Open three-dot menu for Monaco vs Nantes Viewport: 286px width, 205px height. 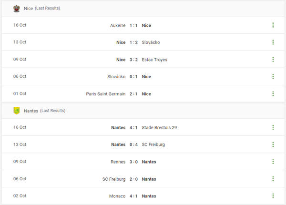273,196
